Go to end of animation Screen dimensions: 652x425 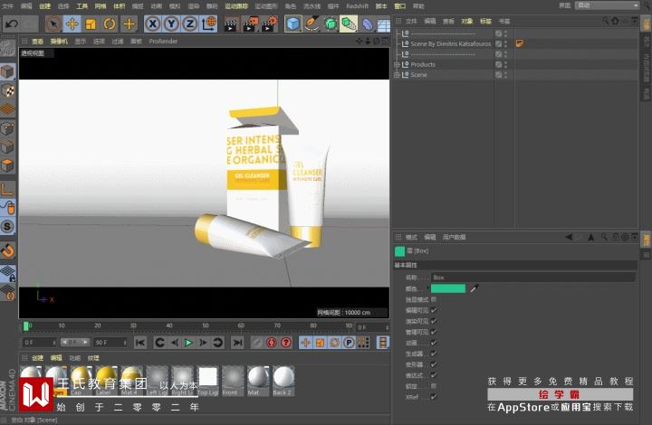point(237,343)
